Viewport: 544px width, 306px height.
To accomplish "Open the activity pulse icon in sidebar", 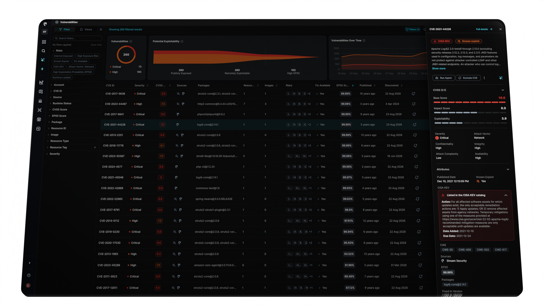I will [x=39, y=129].
